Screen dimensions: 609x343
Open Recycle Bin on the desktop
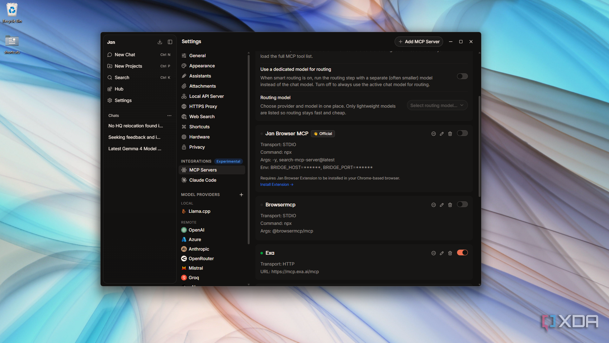click(12, 13)
